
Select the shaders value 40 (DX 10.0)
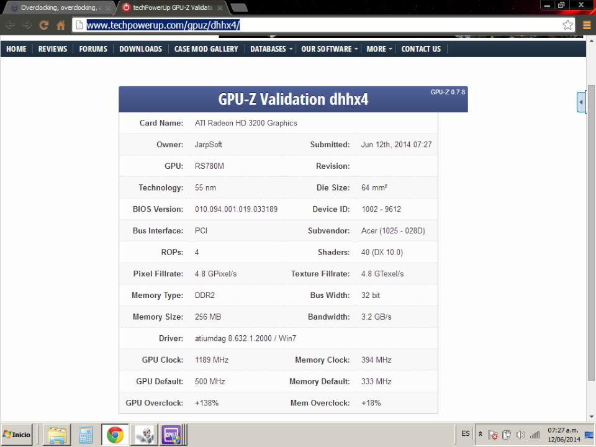pyautogui.click(x=382, y=253)
